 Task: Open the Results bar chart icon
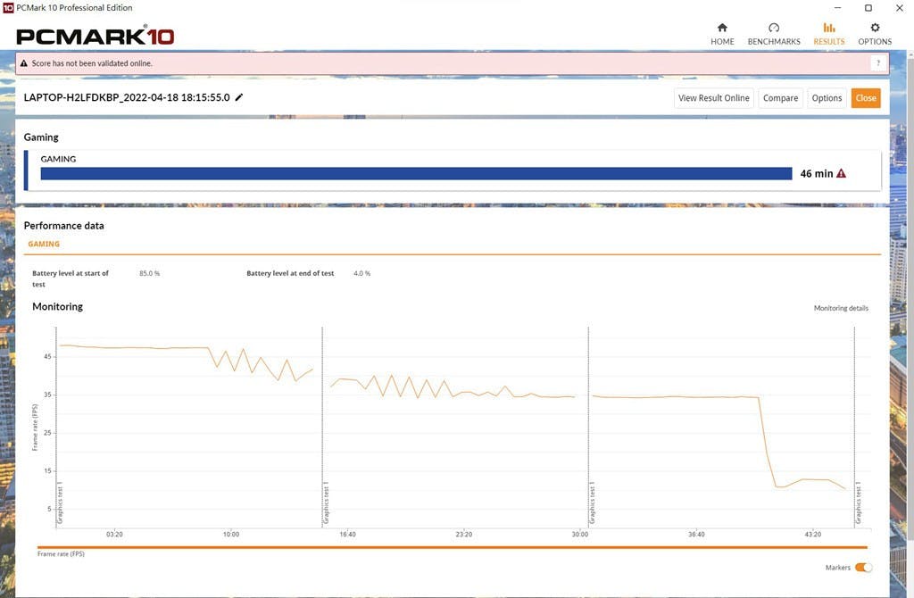(x=828, y=28)
